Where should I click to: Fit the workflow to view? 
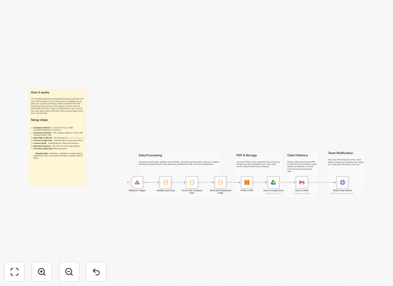pos(15,272)
